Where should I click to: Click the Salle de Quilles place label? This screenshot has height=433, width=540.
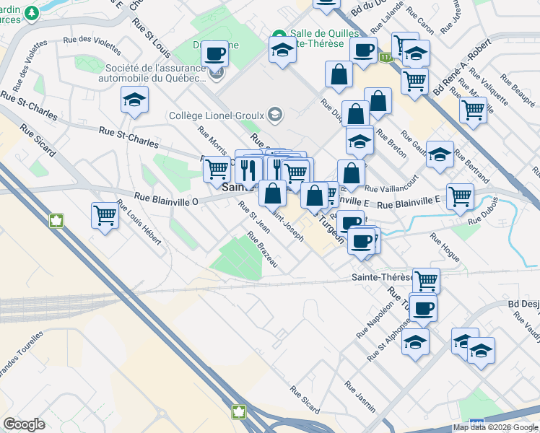(x=324, y=38)
